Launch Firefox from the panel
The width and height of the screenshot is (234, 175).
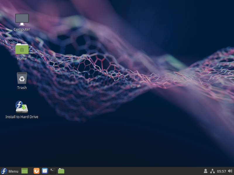click(37, 171)
